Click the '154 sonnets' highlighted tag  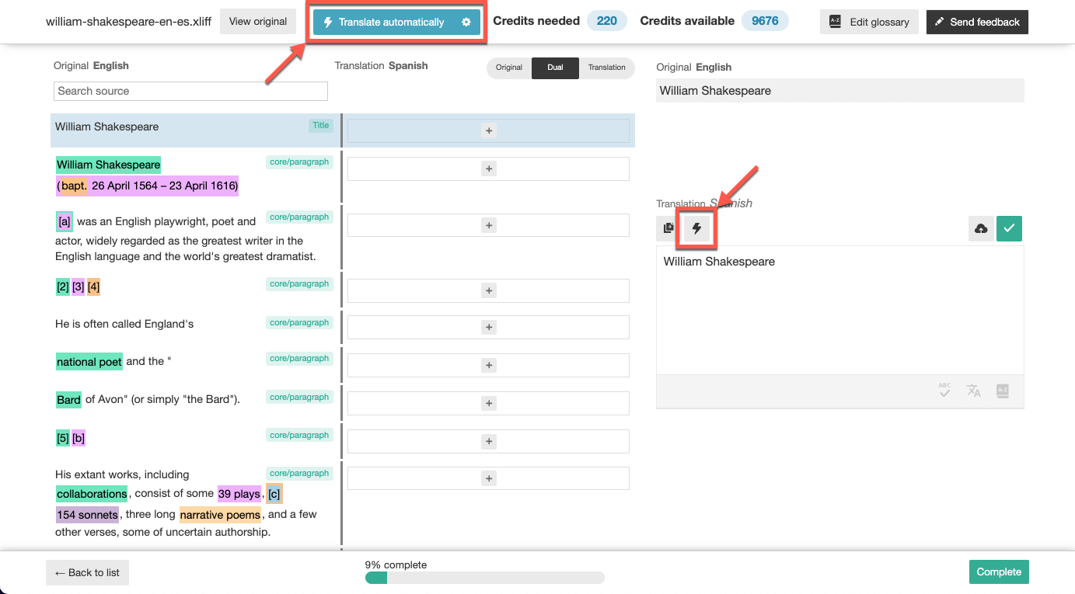click(x=87, y=515)
